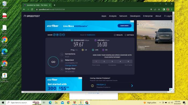Open Apps menu in Speedtest header

pos(104,16)
